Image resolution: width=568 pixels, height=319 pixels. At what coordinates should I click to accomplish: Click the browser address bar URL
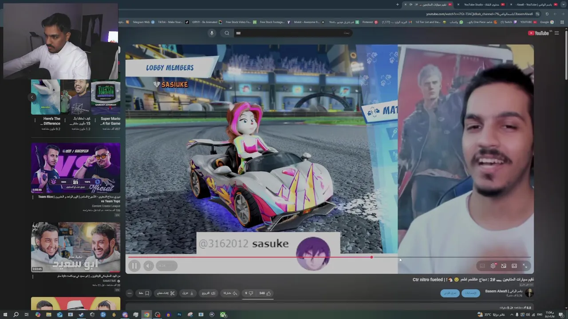[x=479, y=14]
